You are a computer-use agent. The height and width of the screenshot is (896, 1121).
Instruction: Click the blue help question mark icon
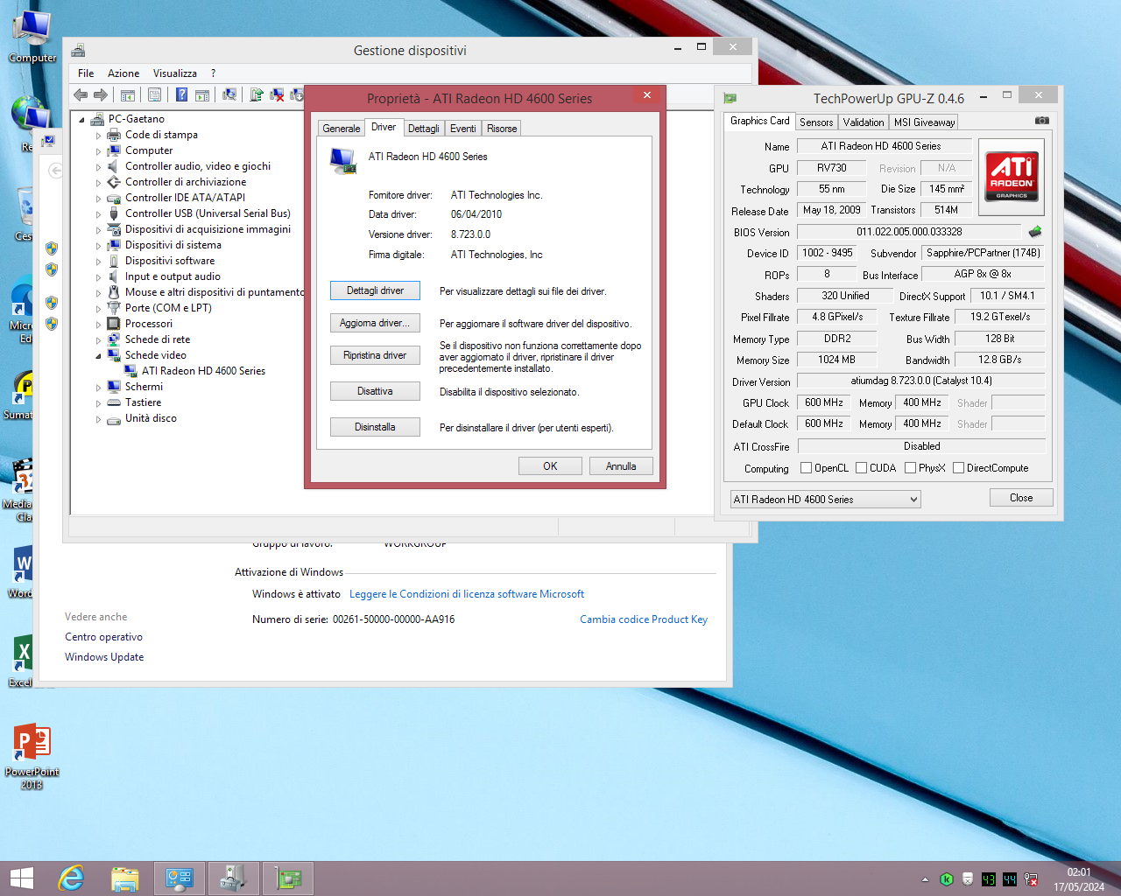[181, 95]
